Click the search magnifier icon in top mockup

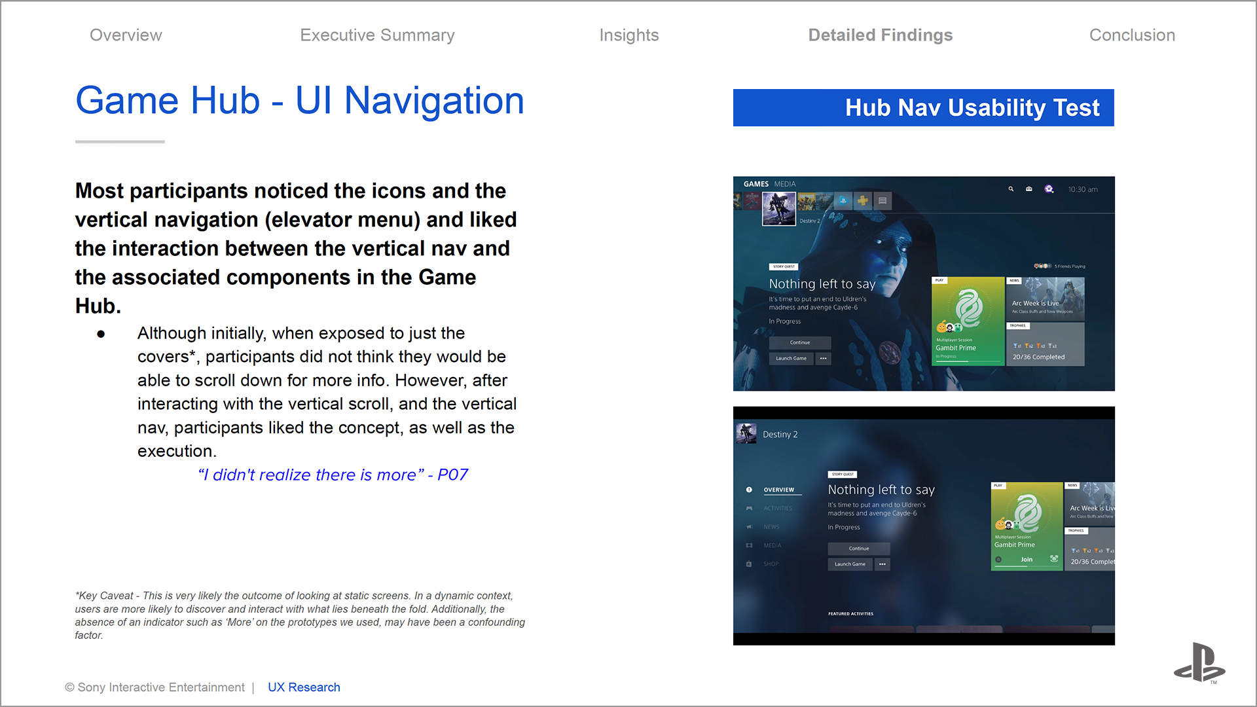(x=1011, y=189)
